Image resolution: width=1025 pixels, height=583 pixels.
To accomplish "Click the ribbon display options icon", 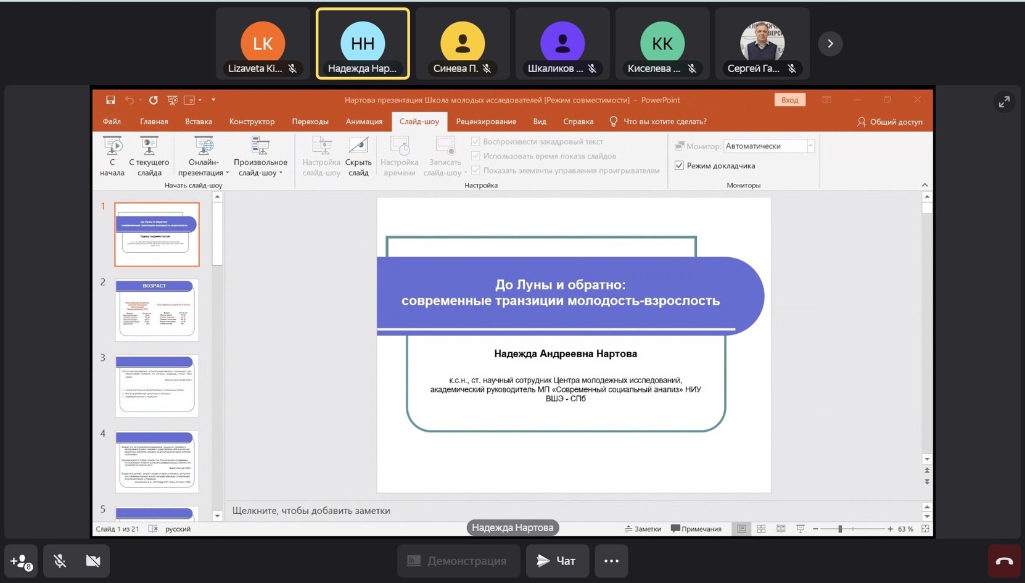I will point(826,100).
